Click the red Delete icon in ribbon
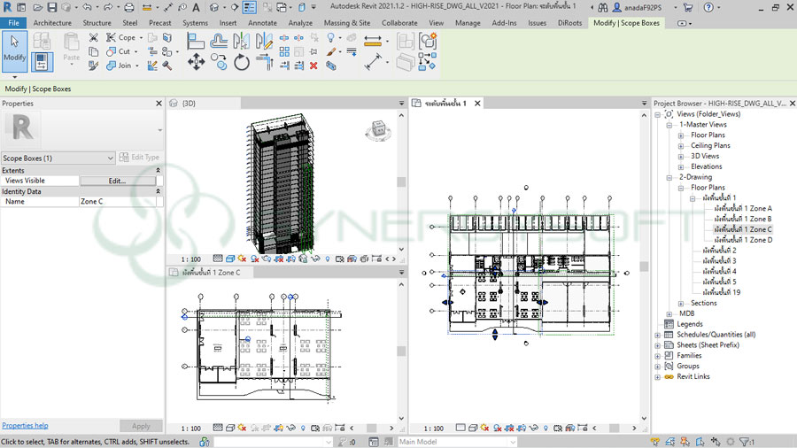Screen dimensions: 797x448 313,66
